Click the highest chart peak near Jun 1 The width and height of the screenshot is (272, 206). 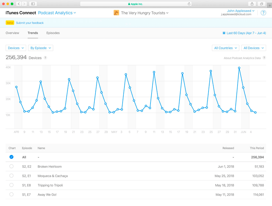click(x=239, y=68)
